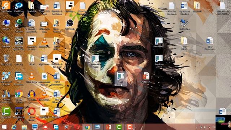Open the Google Chrome desktop shortcut
This screenshot has height=130, width=231.
click(19, 96)
